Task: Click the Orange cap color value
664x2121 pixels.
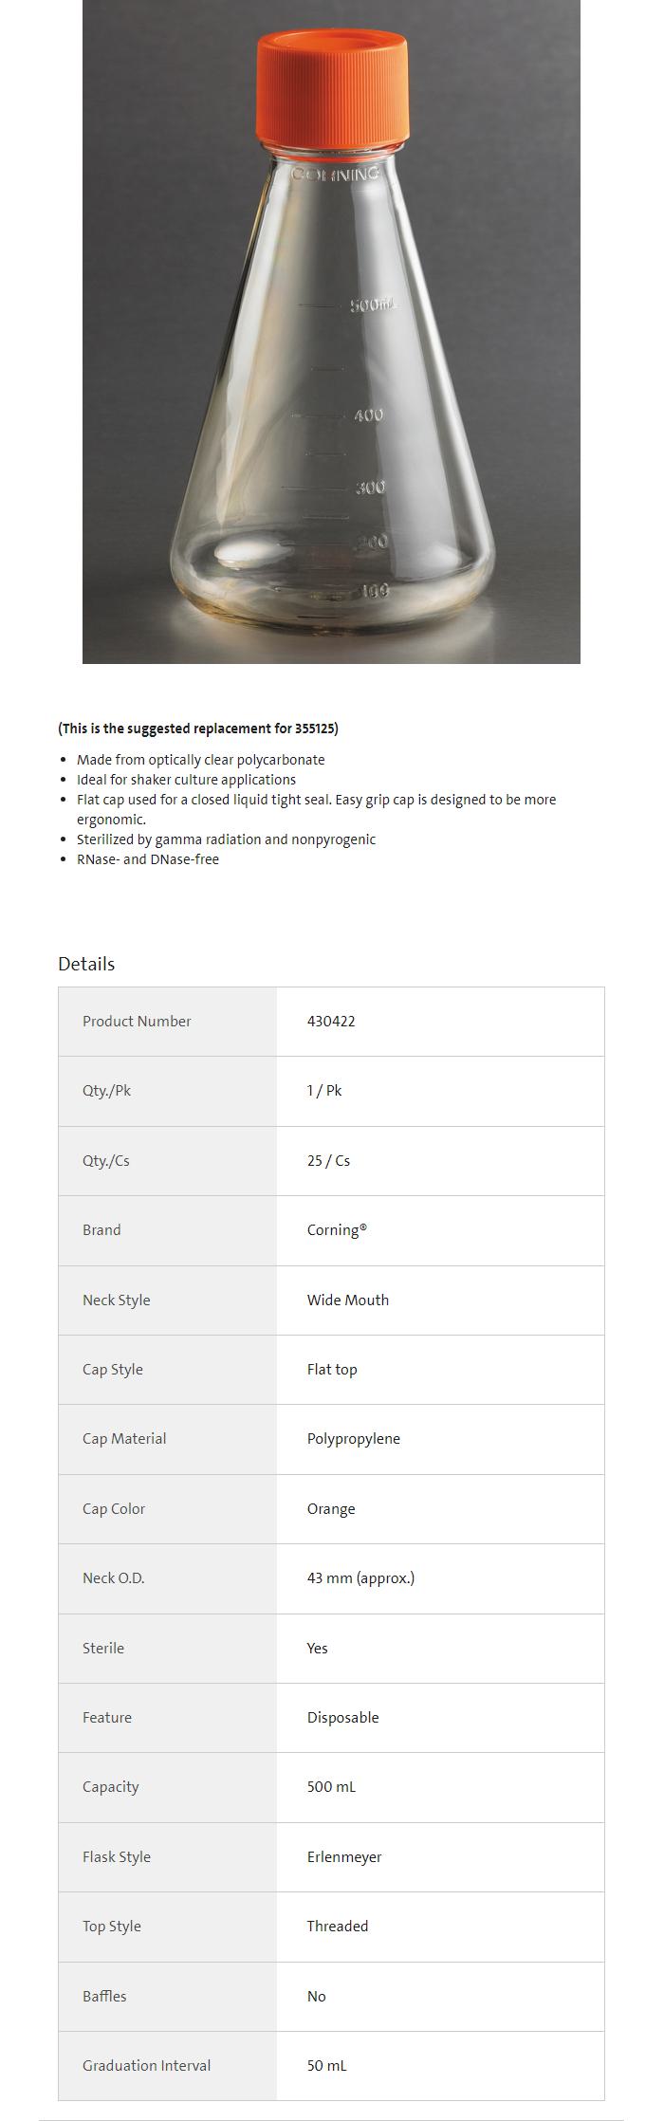Action: coord(331,1509)
